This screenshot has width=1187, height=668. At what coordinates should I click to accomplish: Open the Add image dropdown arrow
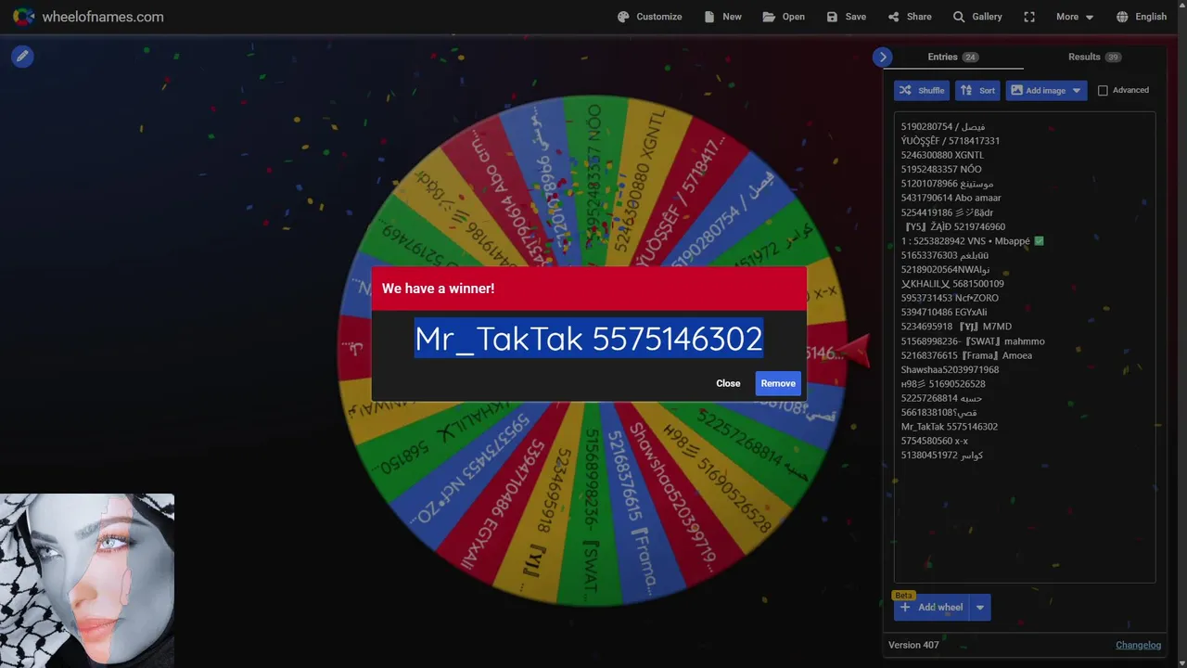point(1077,90)
